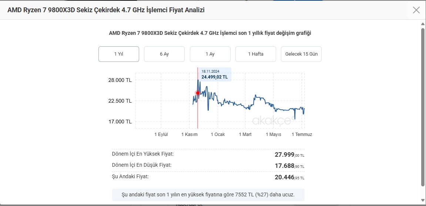Click the 1 Temmuz axis label

pos(302,134)
